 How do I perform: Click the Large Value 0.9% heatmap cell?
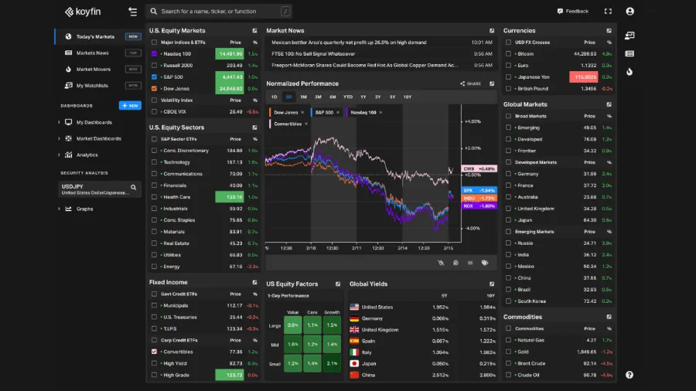click(292, 325)
